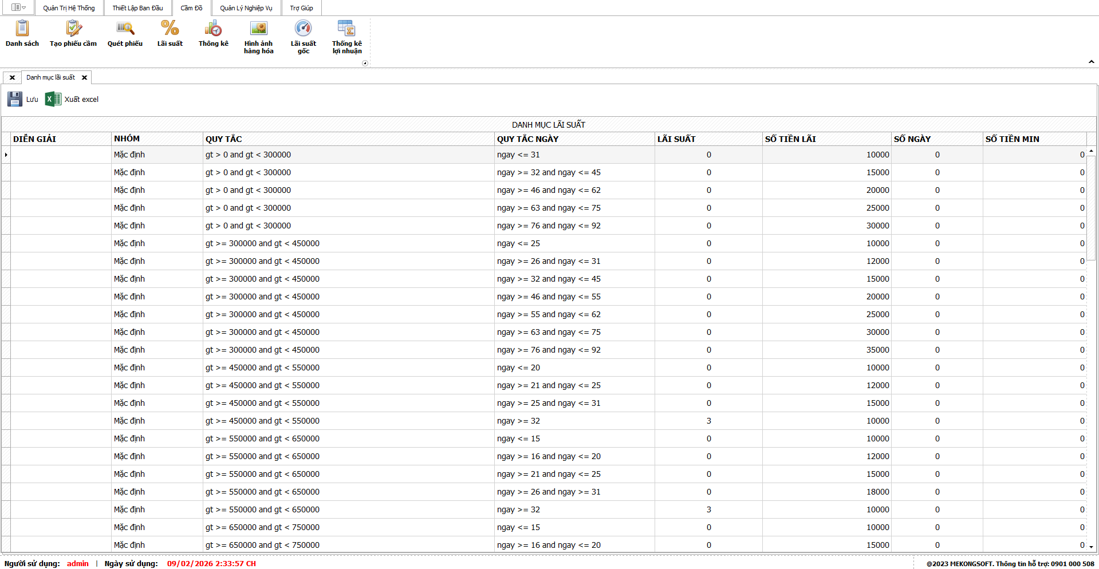
Task: Open the Quản Lý Nghiệp Vụ tab
Action: (x=246, y=8)
